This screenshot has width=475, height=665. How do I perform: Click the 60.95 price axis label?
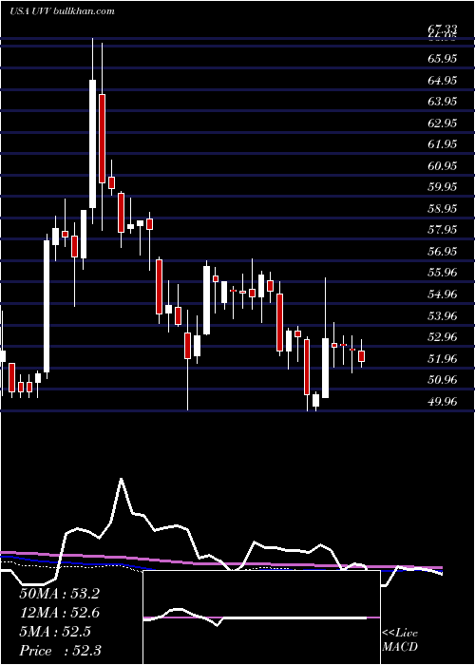coord(443,165)
